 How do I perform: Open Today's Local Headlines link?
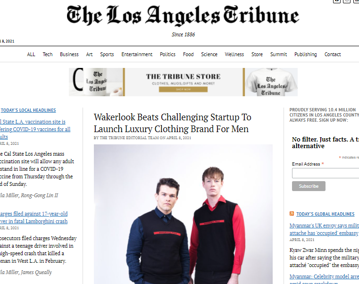[28, 110]
